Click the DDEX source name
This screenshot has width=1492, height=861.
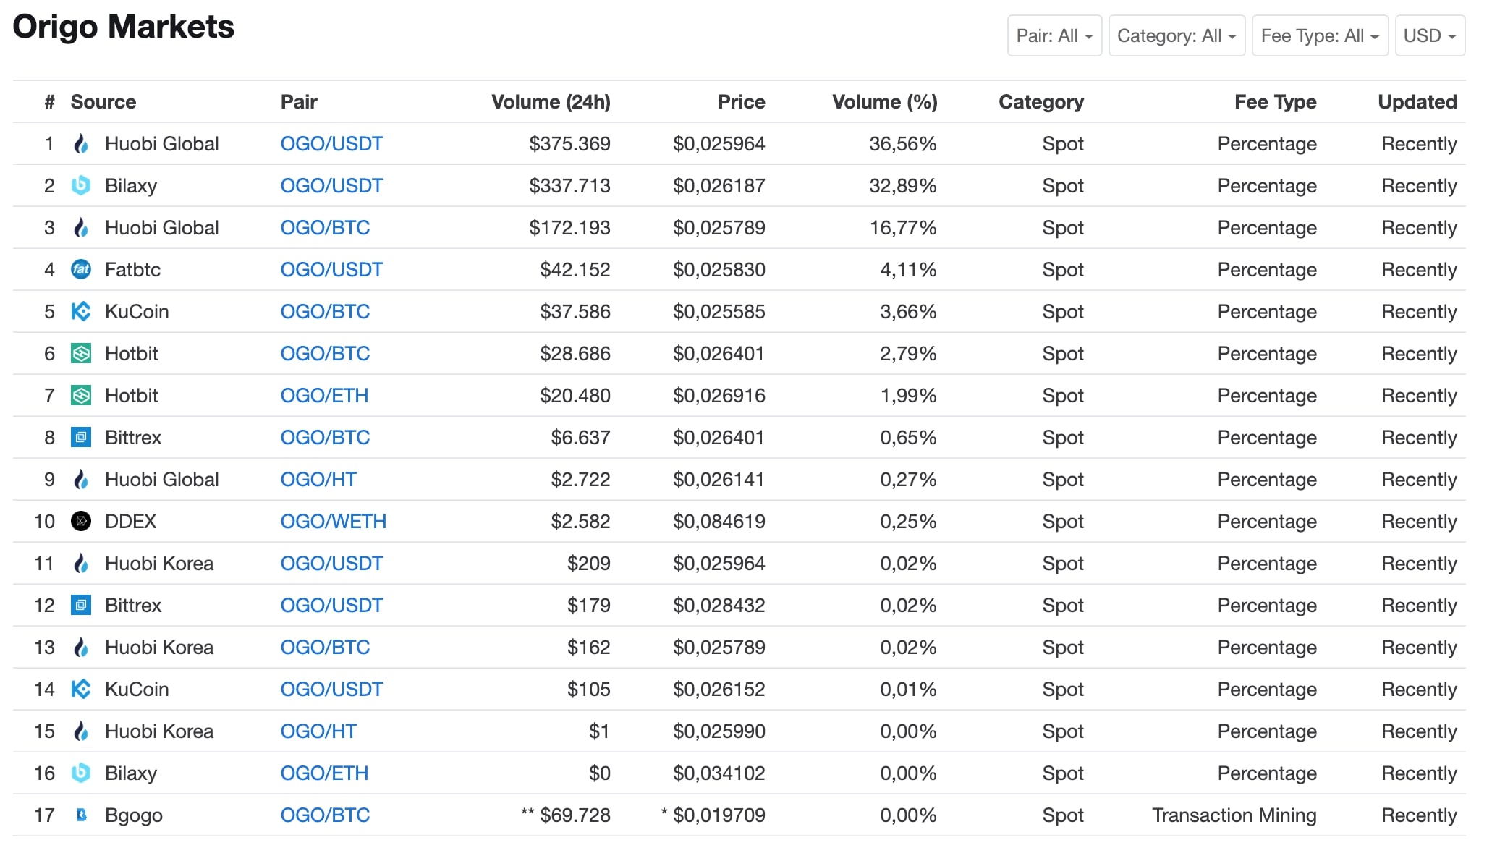pos(130,522)
